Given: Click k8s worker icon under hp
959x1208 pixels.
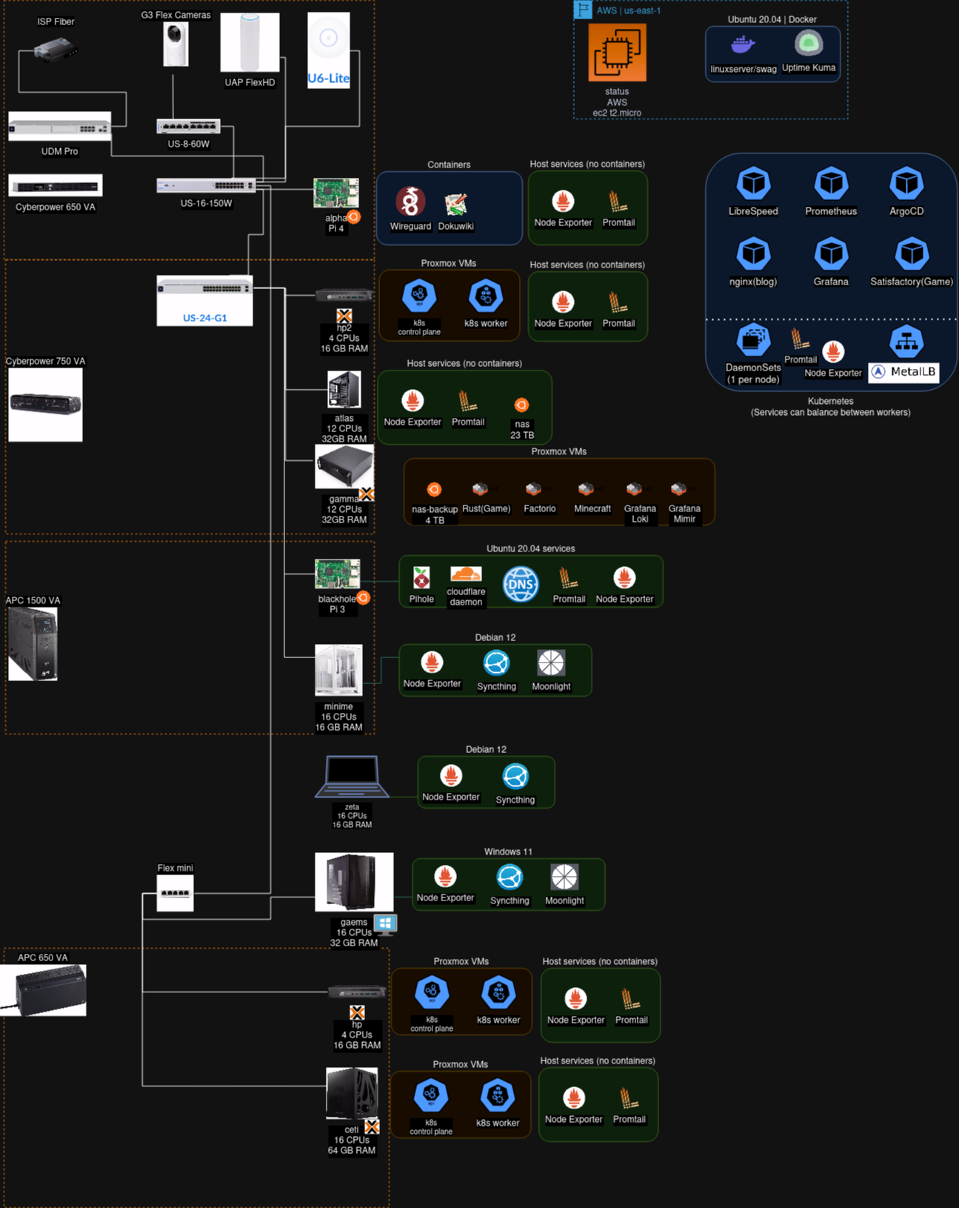Looking at the screenshot, I should pos(498,993).
